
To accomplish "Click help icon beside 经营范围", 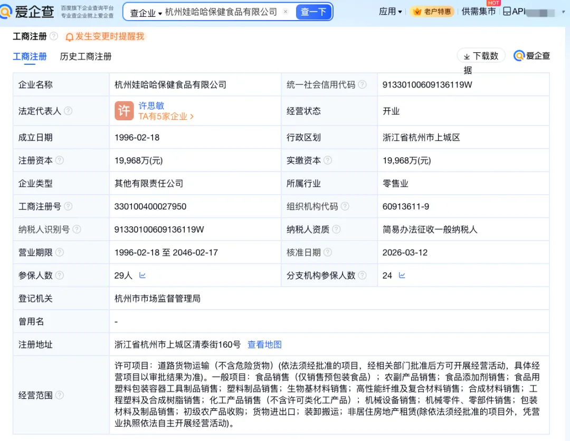I will [x=60, y=395].
